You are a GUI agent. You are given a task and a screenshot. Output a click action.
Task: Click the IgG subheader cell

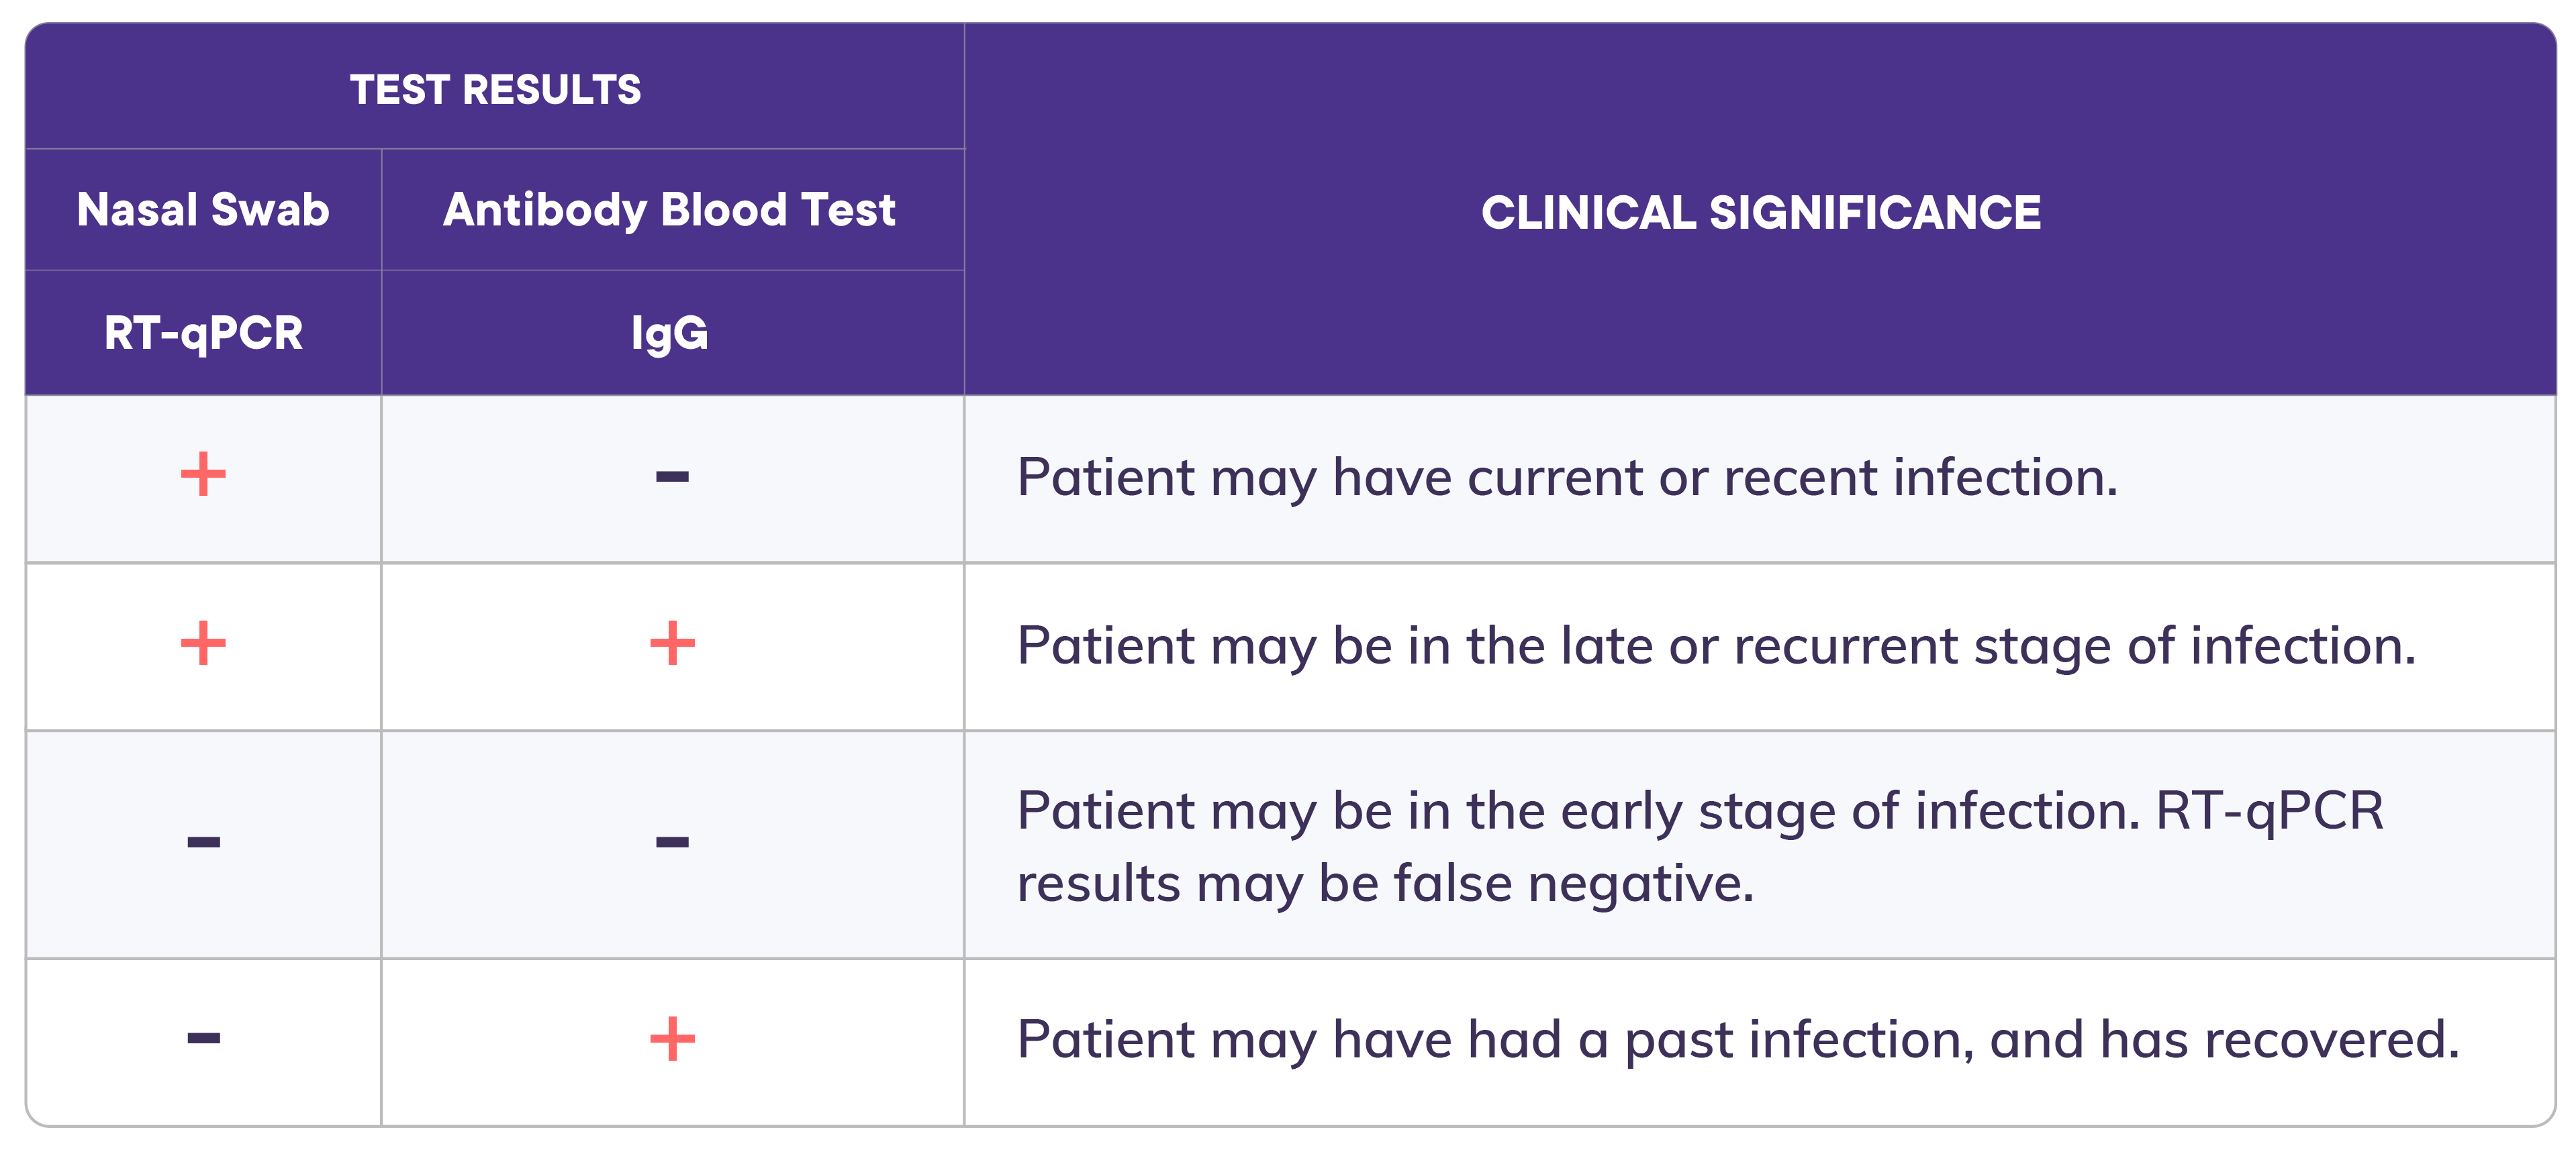669,333
